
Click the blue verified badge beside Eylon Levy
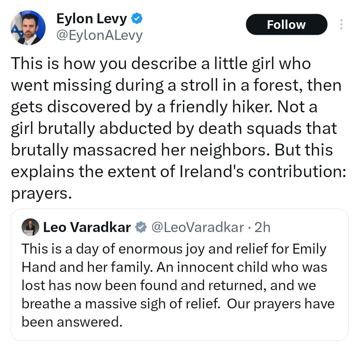pyautogui.click(x=137, y=19)
